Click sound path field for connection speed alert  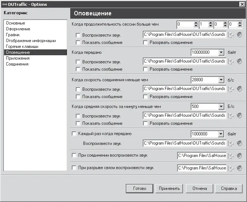(185, 89)
